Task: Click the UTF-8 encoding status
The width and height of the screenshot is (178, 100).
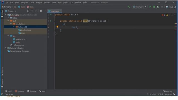Action: click(x=160, y=94)
